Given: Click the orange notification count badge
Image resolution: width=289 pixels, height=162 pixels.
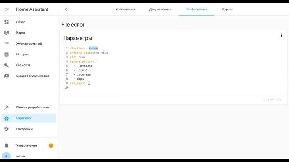Looking at the screenshot, I should tap(51, 145).
